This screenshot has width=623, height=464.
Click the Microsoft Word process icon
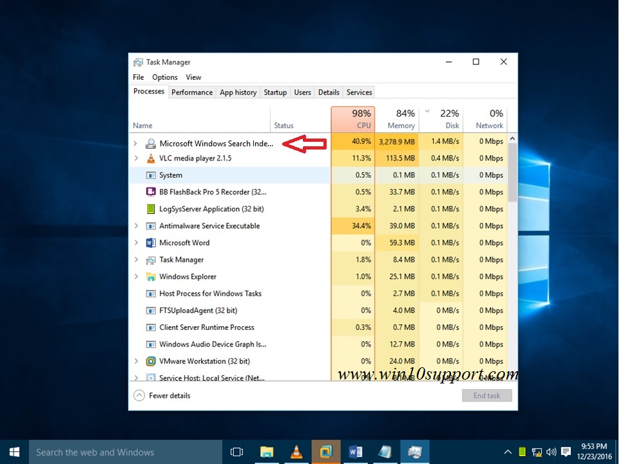click(x=151, y=242)
